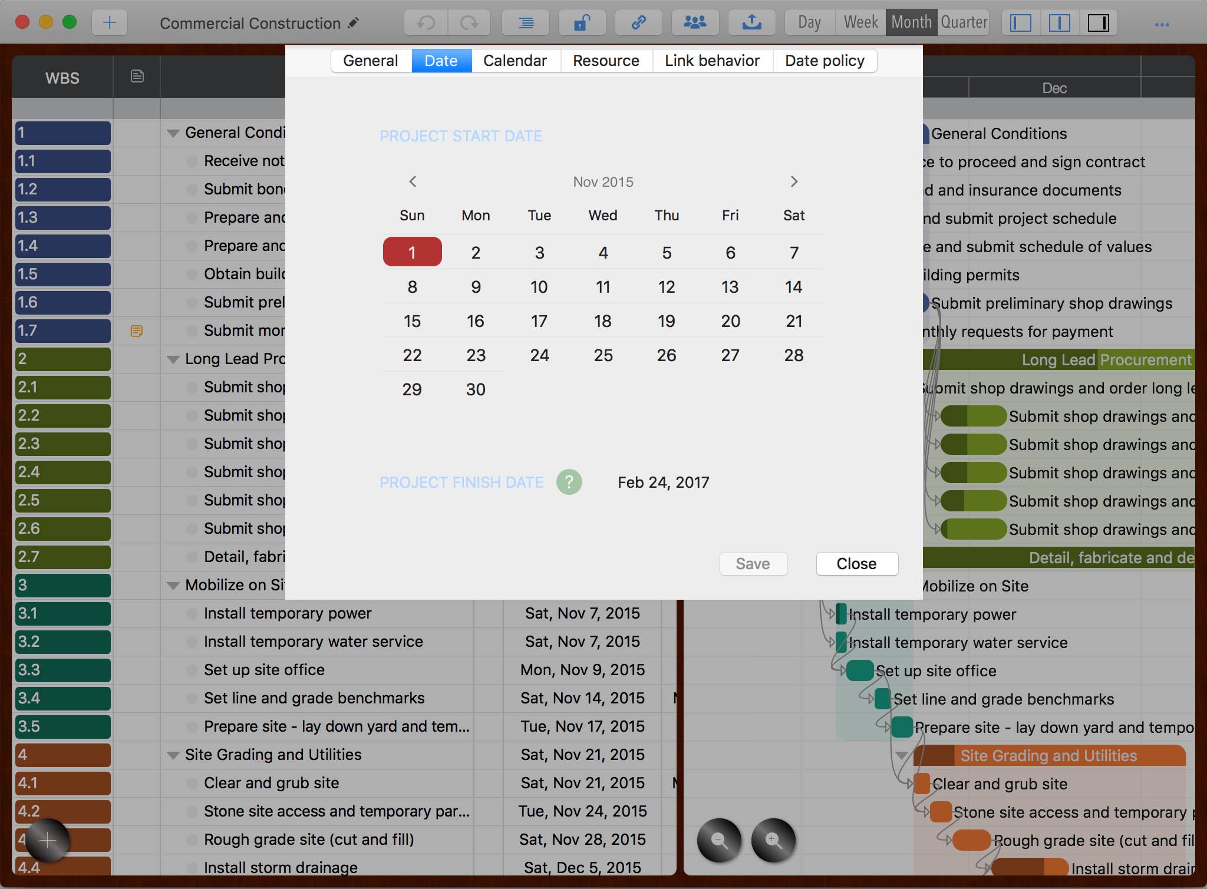Click the undo arrow in toolbar
This screenshot has height=889, width=1207.
(x=426, y=23)
